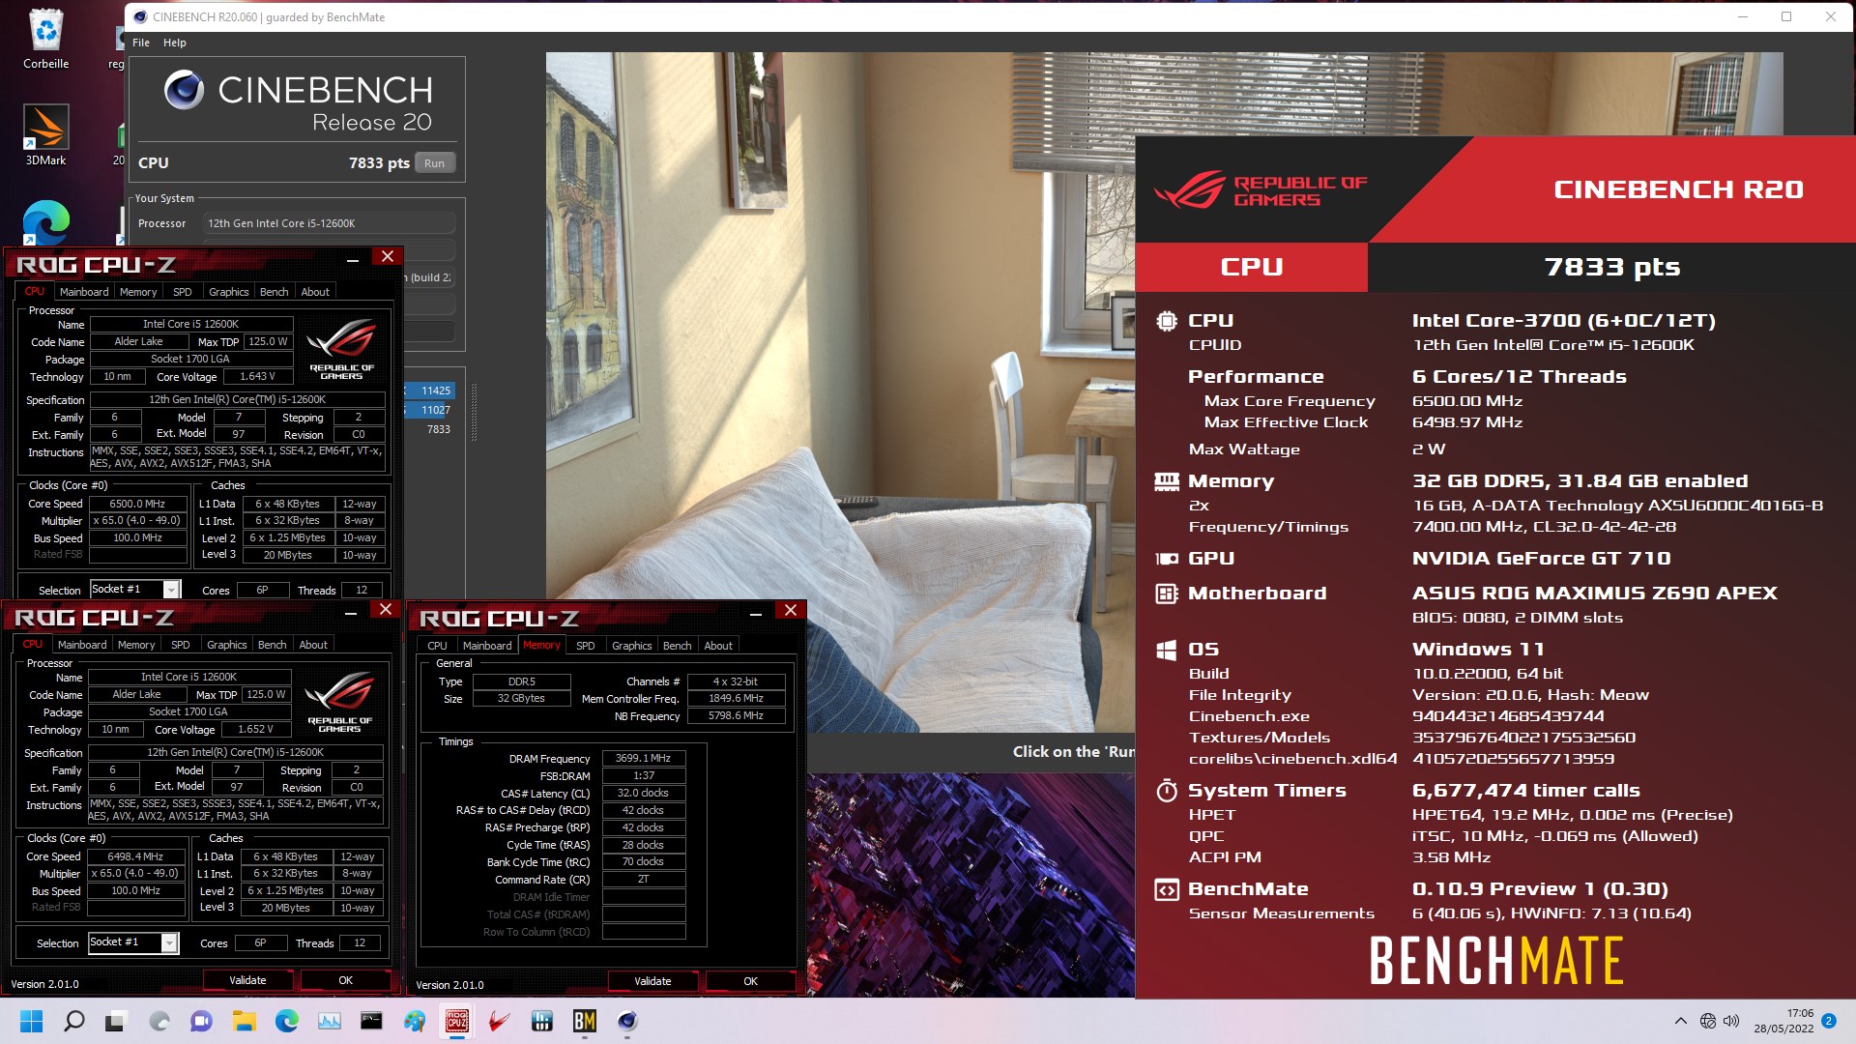Click DRAM Frequency value 3699.1 MHz
Viewport: 1856px width, 1044px height.
click(644, 758)
